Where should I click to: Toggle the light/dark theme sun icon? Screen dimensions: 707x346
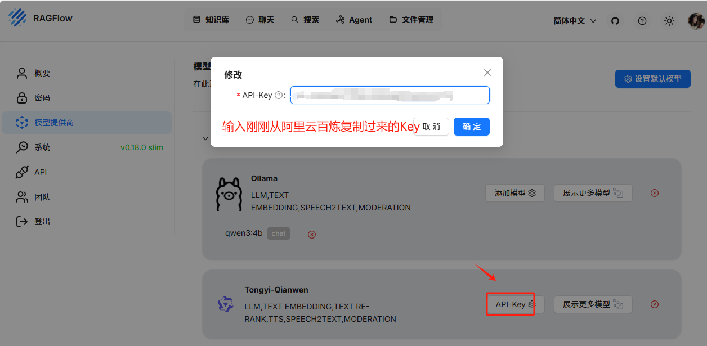coord(669,21)
